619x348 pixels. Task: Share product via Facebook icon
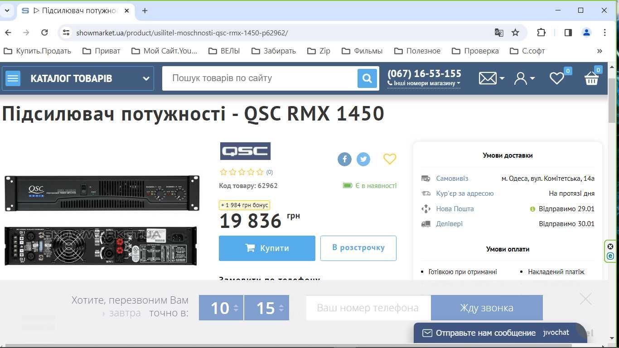tap(344, 159)
